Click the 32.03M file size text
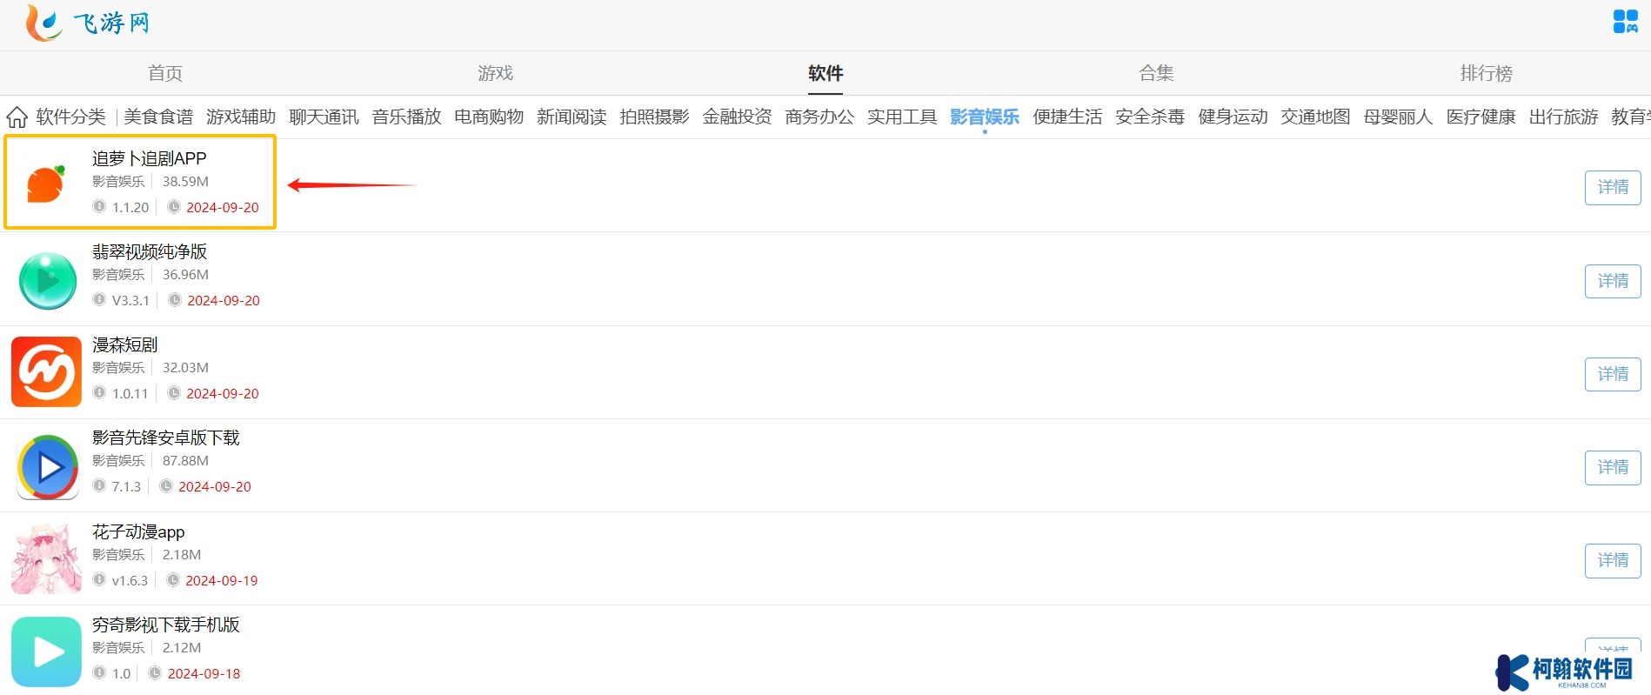The width and height of the screenshot is (1651, 695). 185,368
